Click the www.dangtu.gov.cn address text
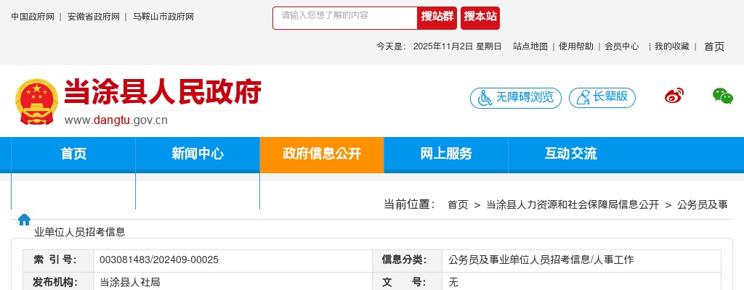The image size is (744, 290). 116,120
